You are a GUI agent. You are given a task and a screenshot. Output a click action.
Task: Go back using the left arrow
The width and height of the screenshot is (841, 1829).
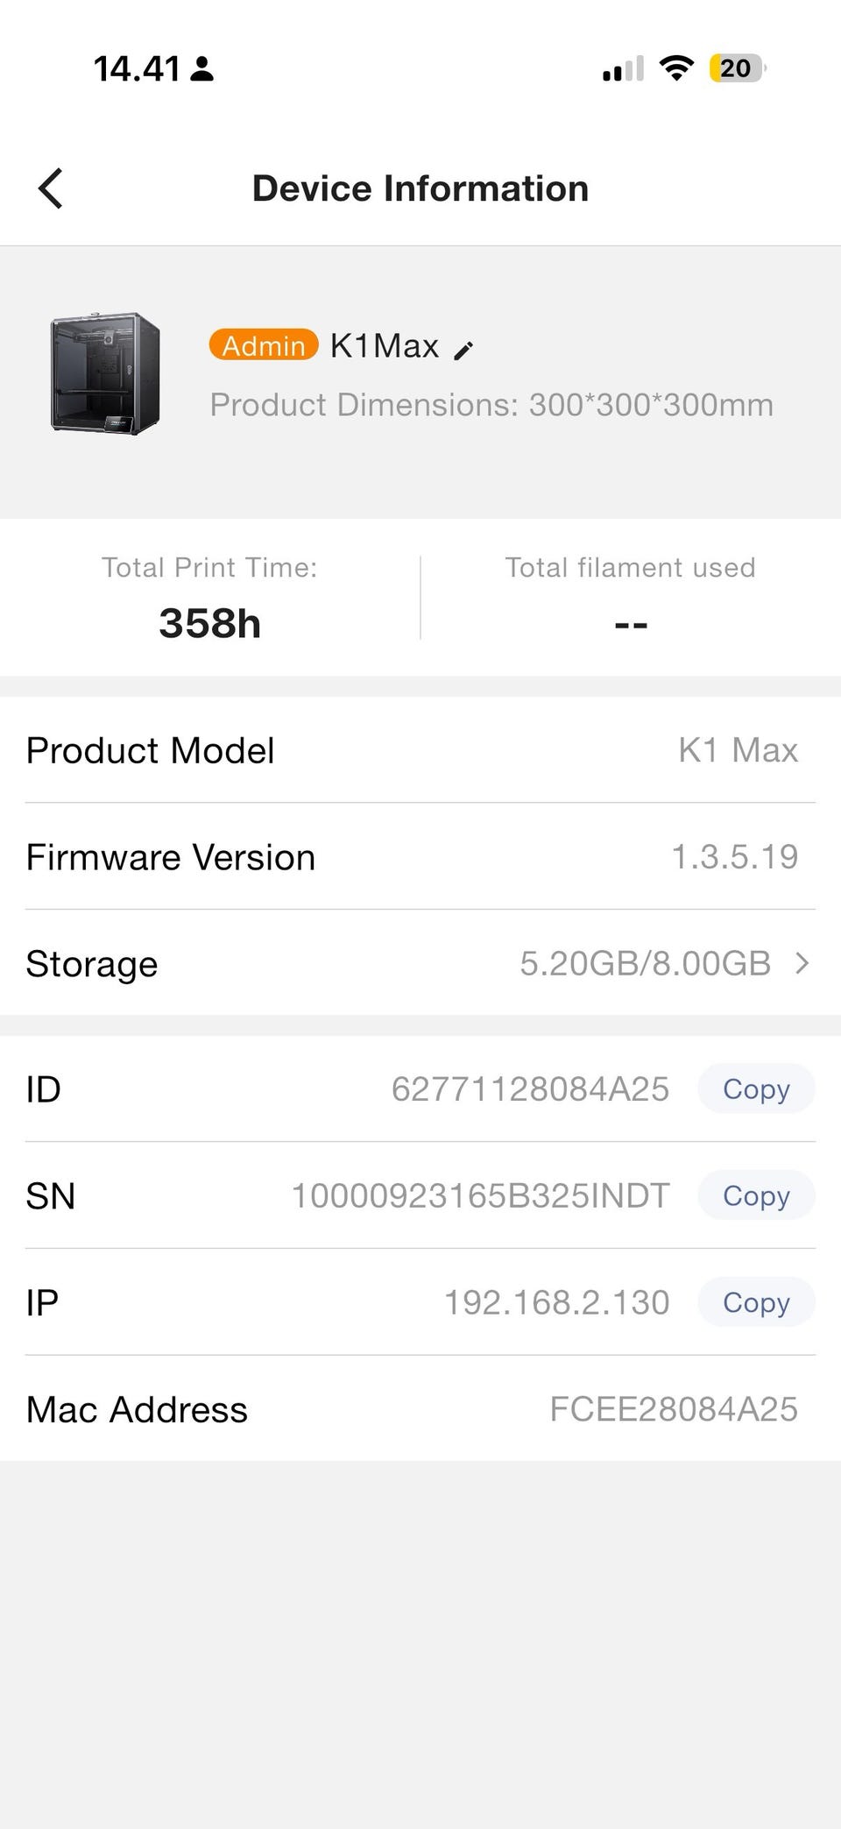(51, 188)
